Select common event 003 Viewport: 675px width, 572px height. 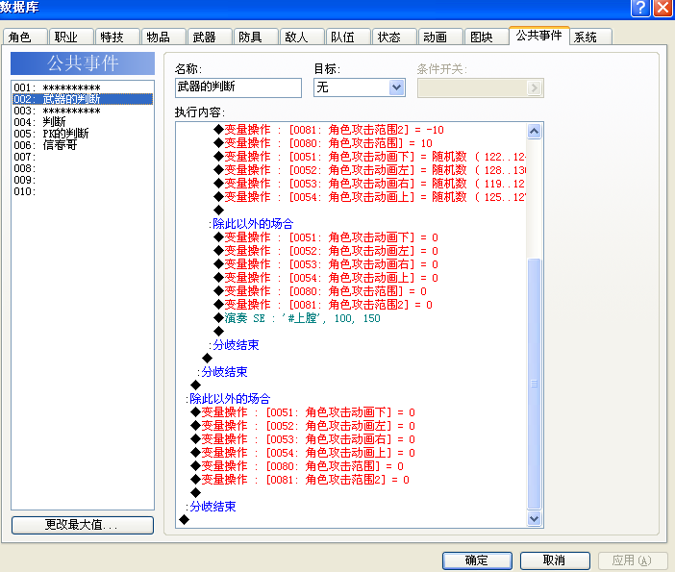[x=83, y=111]
